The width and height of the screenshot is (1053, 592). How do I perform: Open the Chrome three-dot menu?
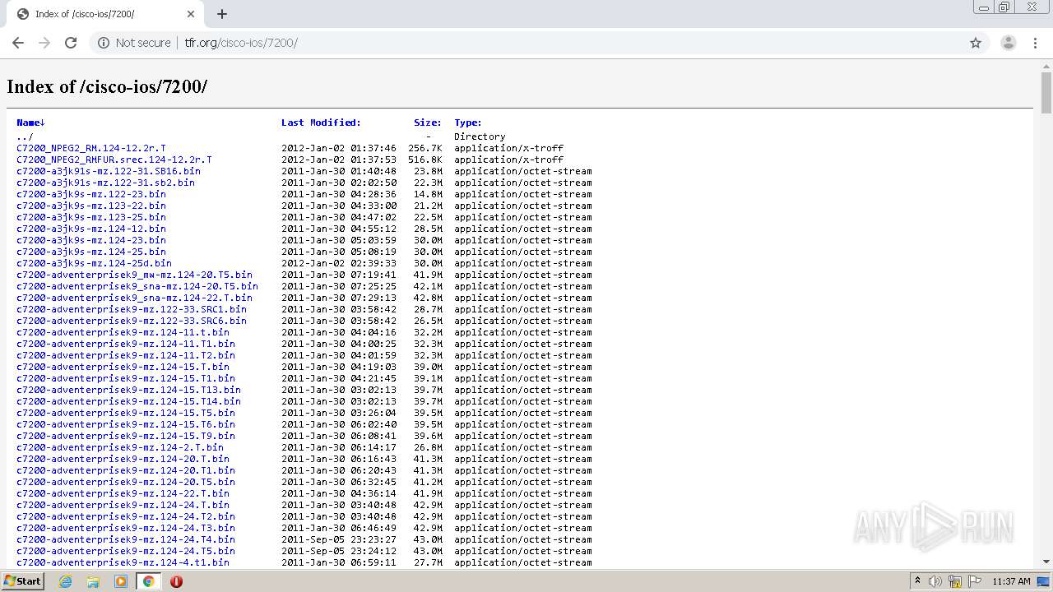tap(1036, 43)
